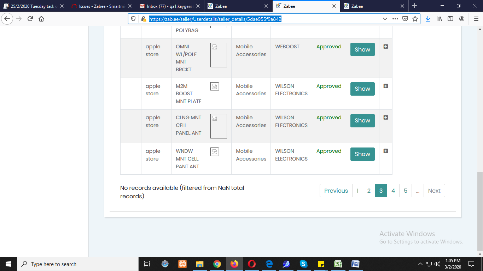483x271 pixels.
Task: Open XAMPP from the taskbar
Action: (x=182, y=264)
